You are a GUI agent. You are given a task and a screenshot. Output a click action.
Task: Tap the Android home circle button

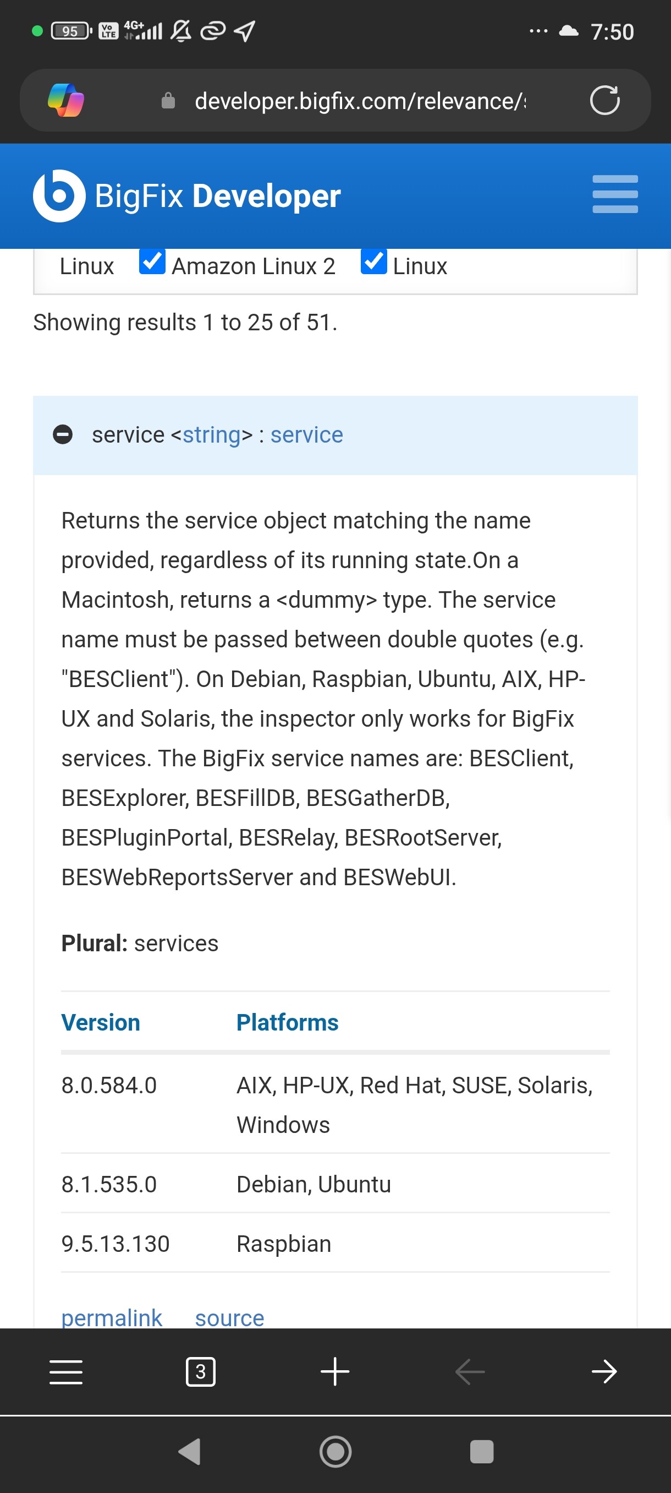tap(335, 1451)
